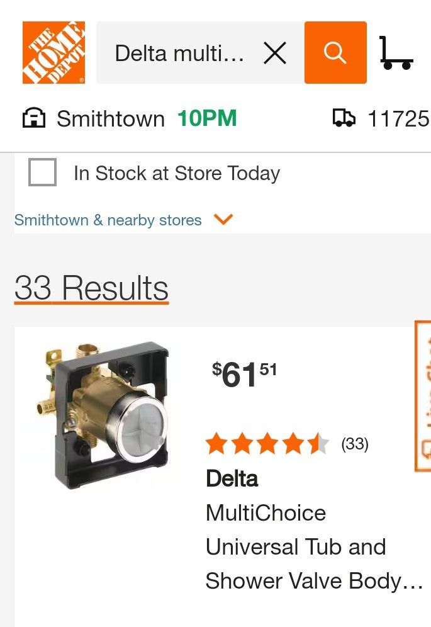View the 33 reviews count
The width and height of the screenshot is (431, 627).
pos(355,444)
